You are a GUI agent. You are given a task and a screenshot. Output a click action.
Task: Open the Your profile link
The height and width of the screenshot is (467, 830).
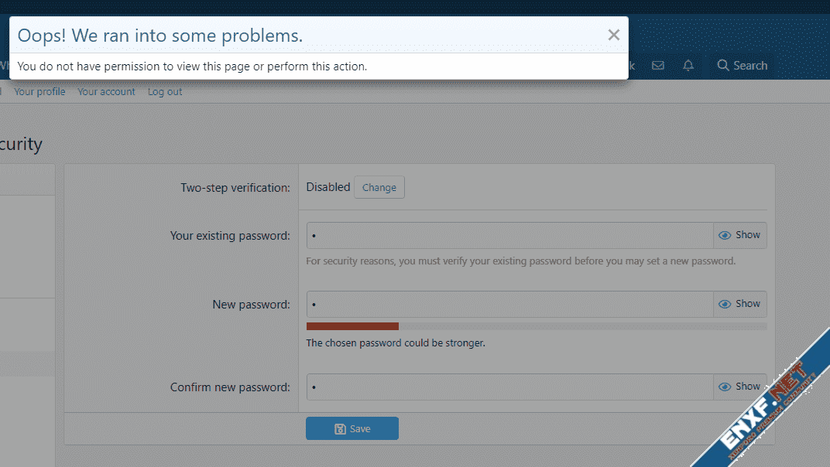(x=39, y=91)
